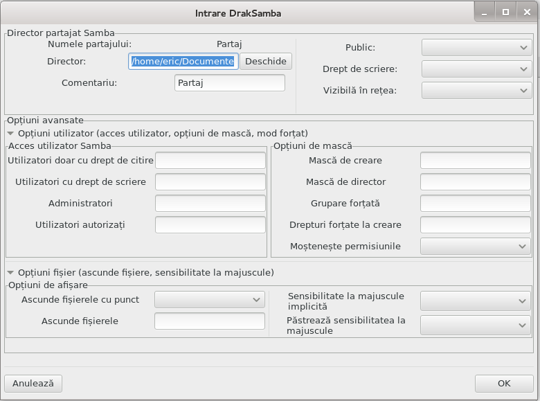The height and width of the screenshot is (401, 540).
Task: Focus the Ascunde fișierele text field
Action: click(x=209, y=321)
